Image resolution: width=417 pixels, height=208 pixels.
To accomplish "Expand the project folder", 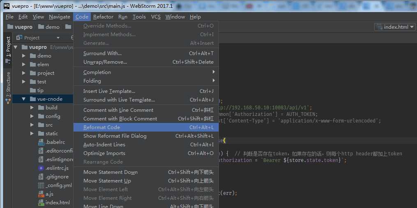I will 24,73.
